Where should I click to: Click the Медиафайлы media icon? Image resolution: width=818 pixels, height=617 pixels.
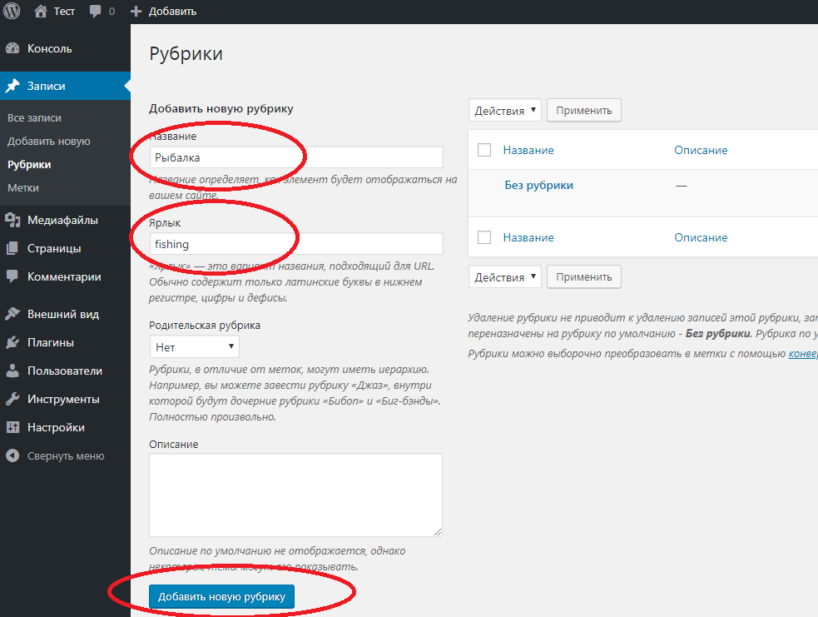(x=12, y=220)
